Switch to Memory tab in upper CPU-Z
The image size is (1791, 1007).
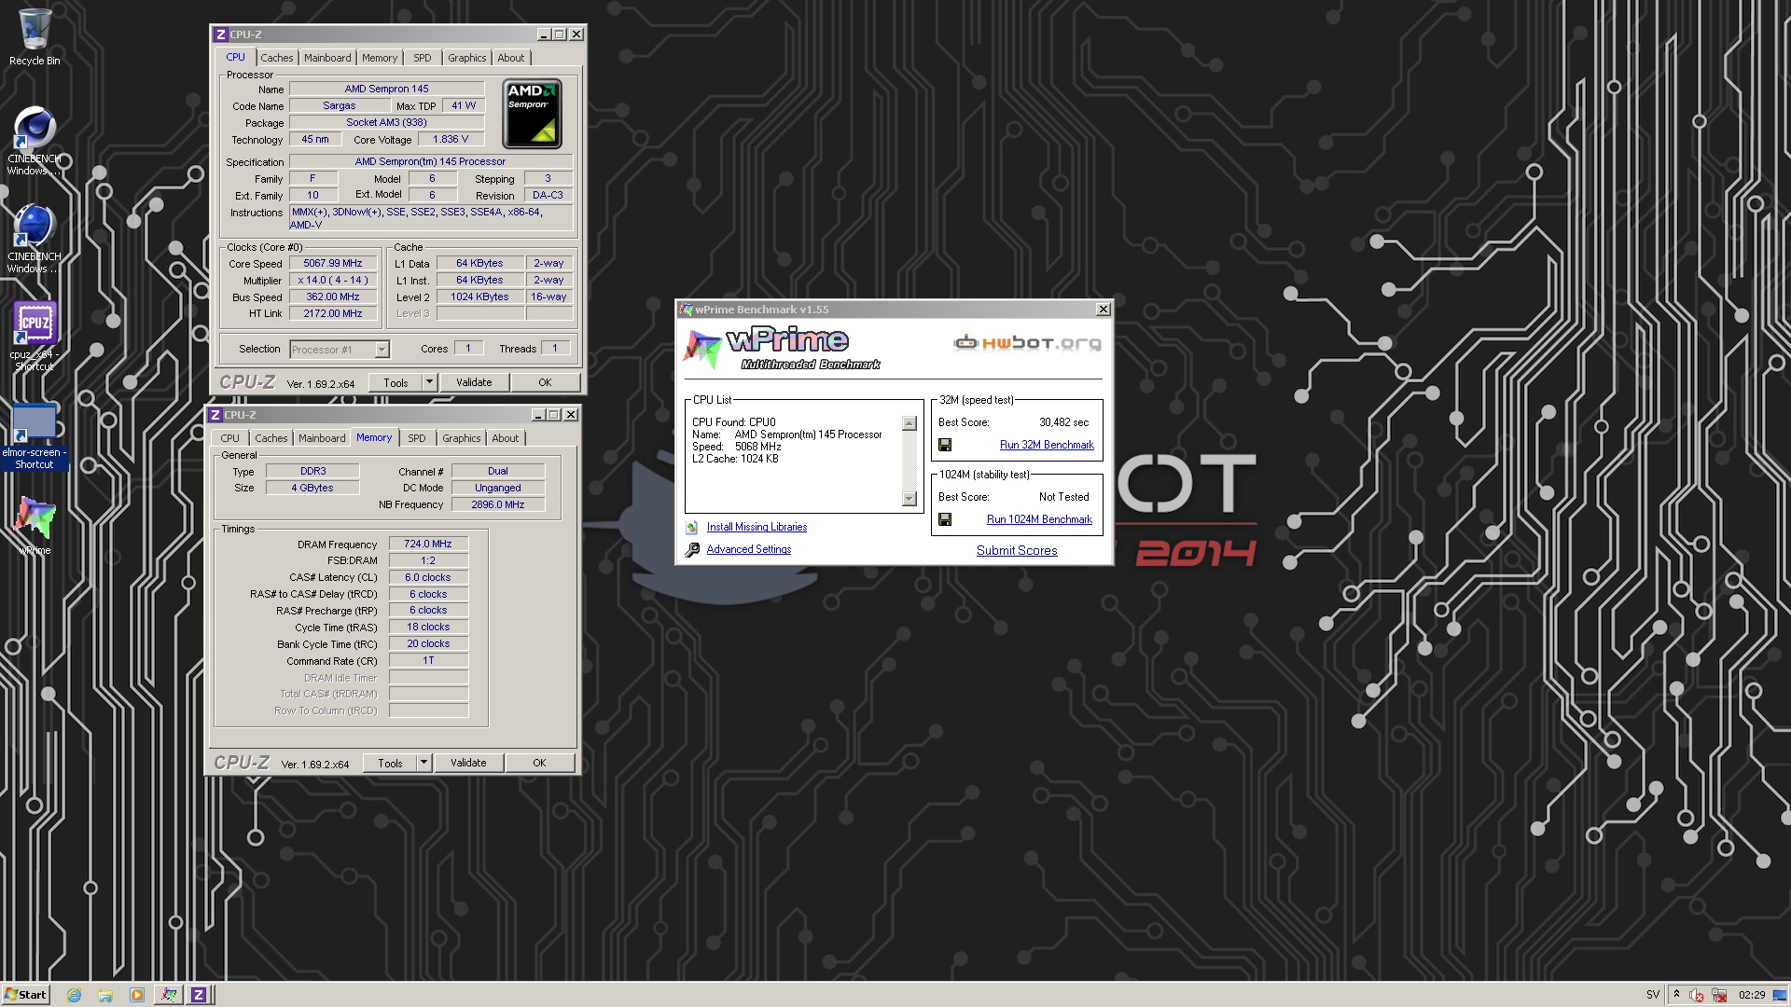click(x=380, y=58)
